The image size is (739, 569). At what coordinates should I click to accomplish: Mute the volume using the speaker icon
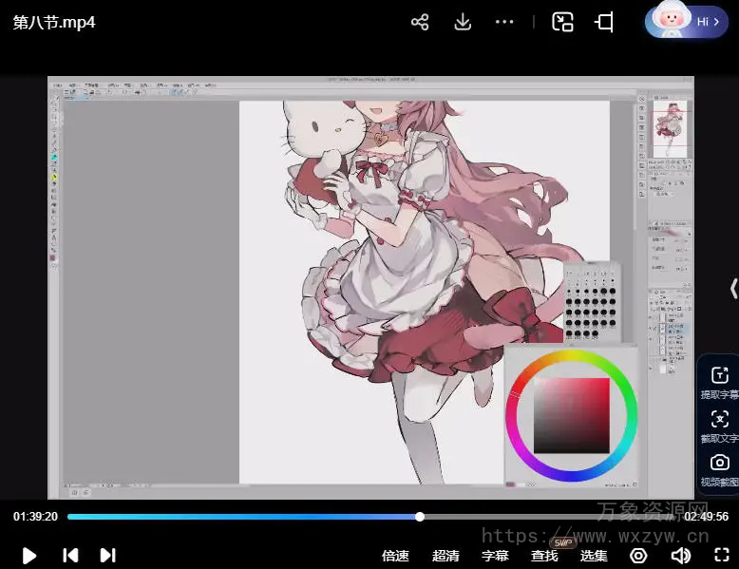click(x=680, y=556)
